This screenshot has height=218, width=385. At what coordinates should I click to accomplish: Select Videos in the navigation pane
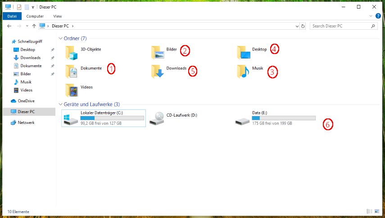coord(26,90)
